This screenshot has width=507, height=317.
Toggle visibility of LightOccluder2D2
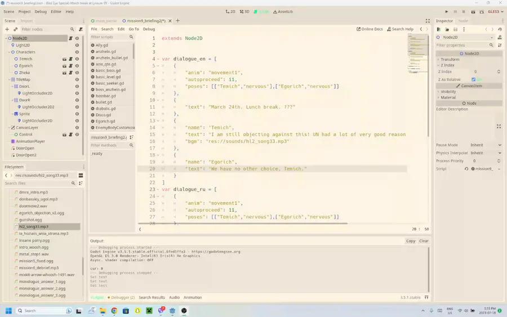point(77,107)
